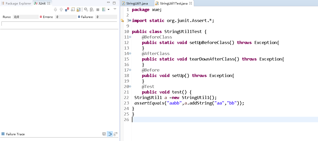The height and width of the screenshot is (141, 318).
Task: Toggle Show Skipped Tests Only filter
Action: point(73,9)
